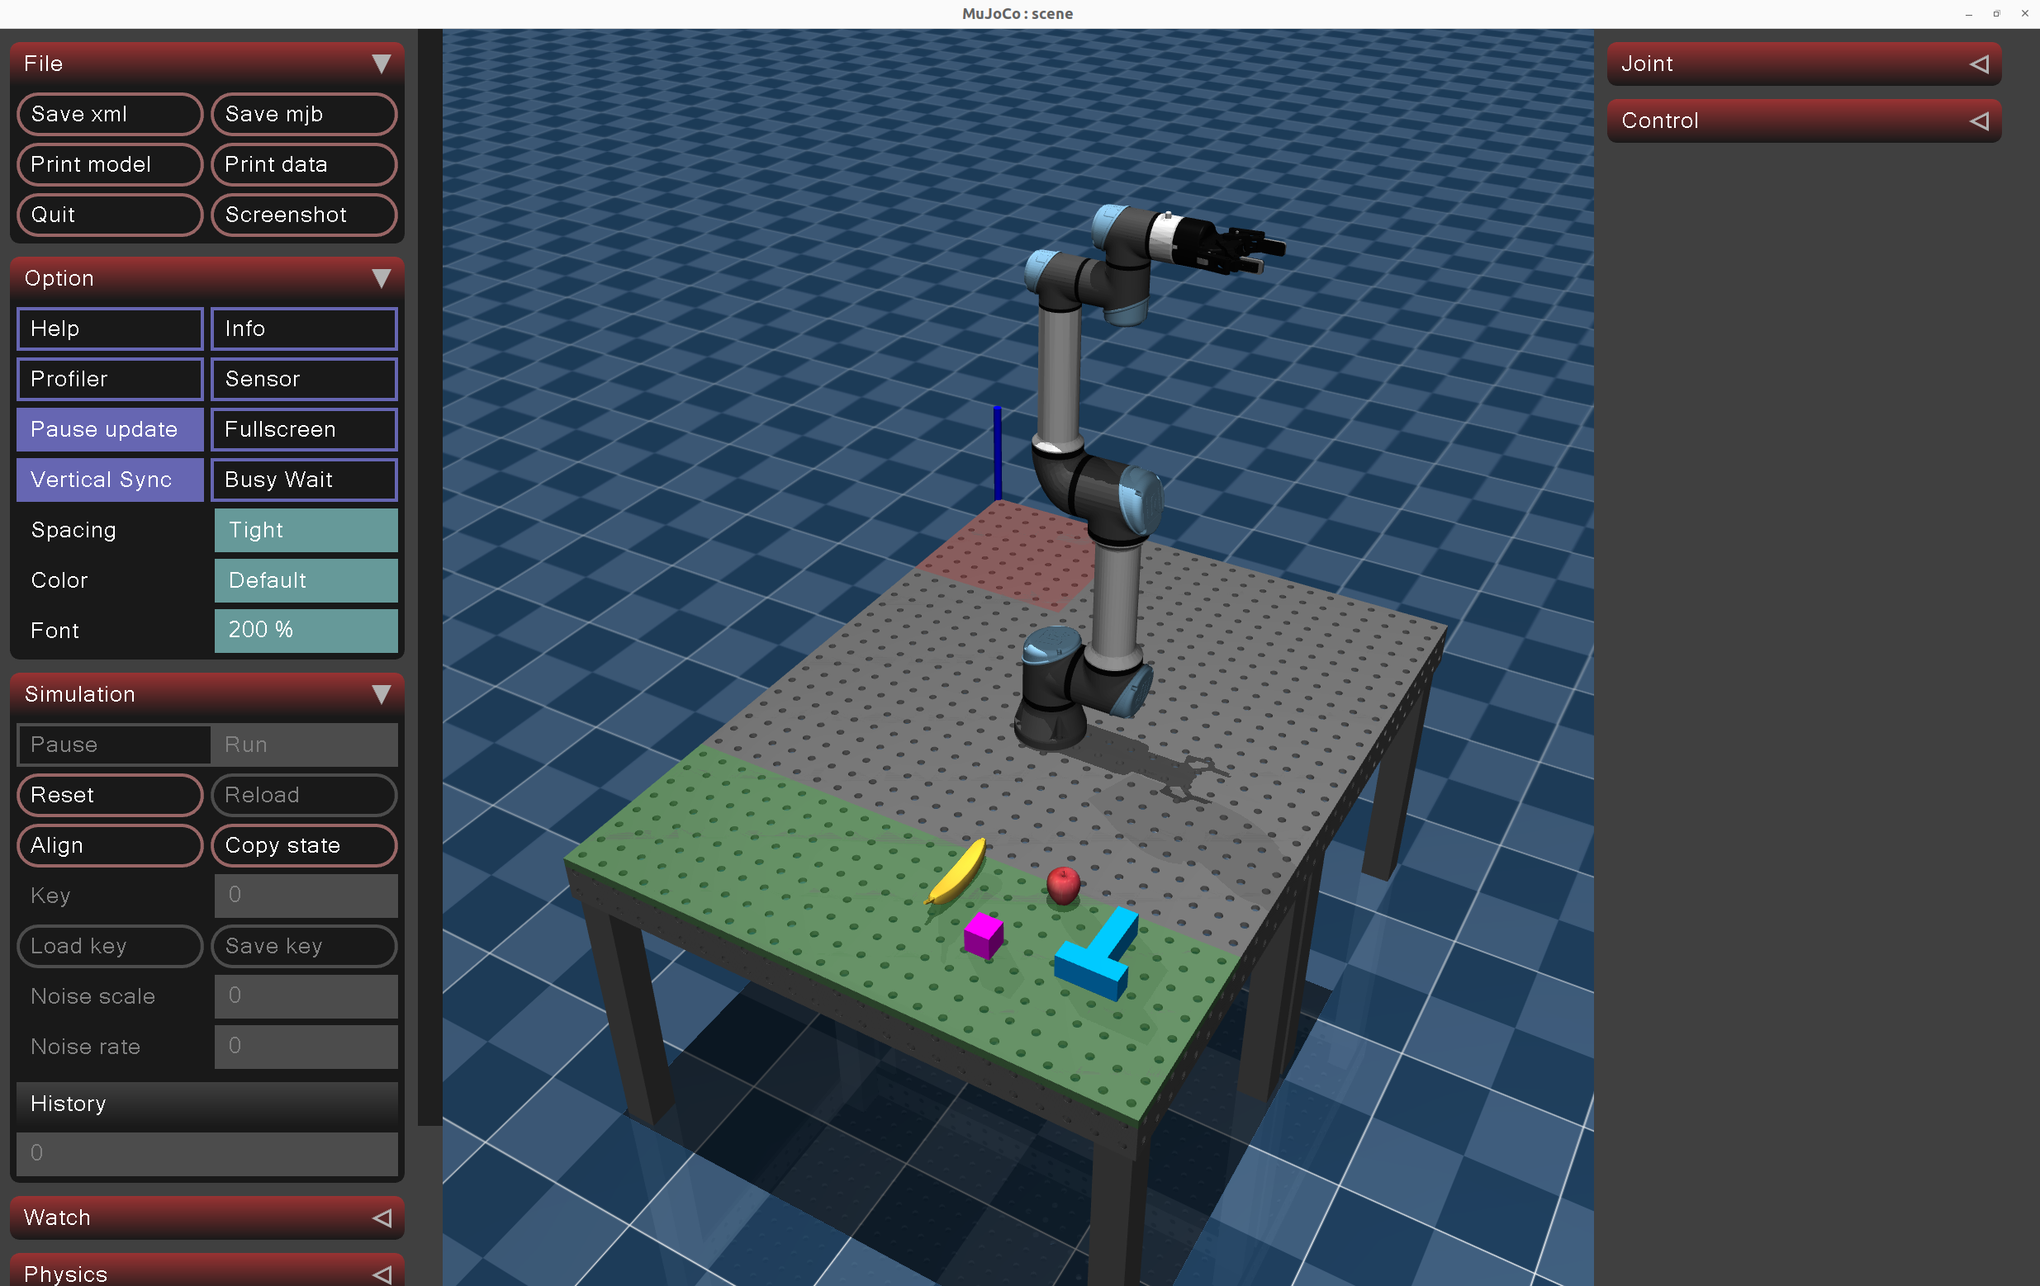This screenshot has width=2040, height=1286.
Task: Change the Spacing Tight selector
Action: [305, 530]
